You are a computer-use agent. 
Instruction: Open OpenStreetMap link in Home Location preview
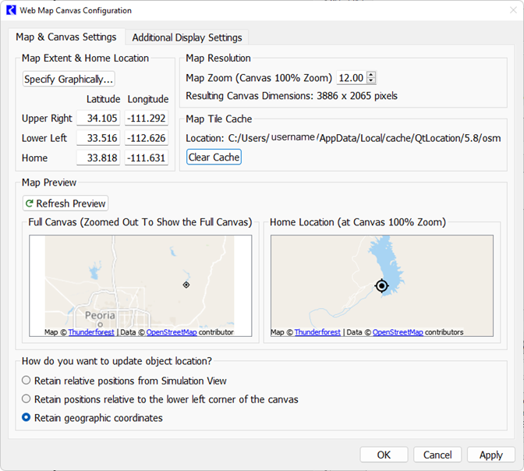click(x=398, y=332)
